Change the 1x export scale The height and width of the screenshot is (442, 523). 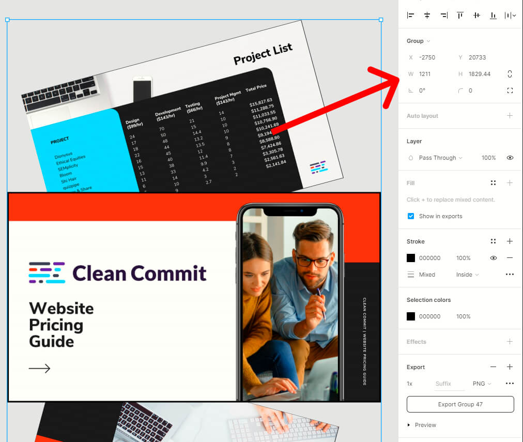(410, 384)
